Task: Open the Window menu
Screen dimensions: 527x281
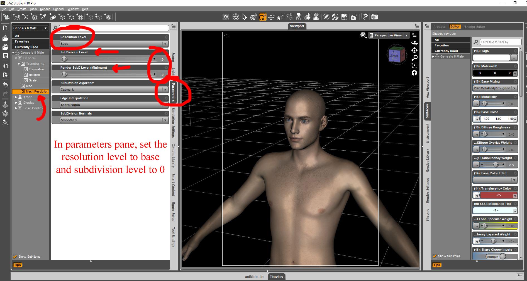Action: 73,9
